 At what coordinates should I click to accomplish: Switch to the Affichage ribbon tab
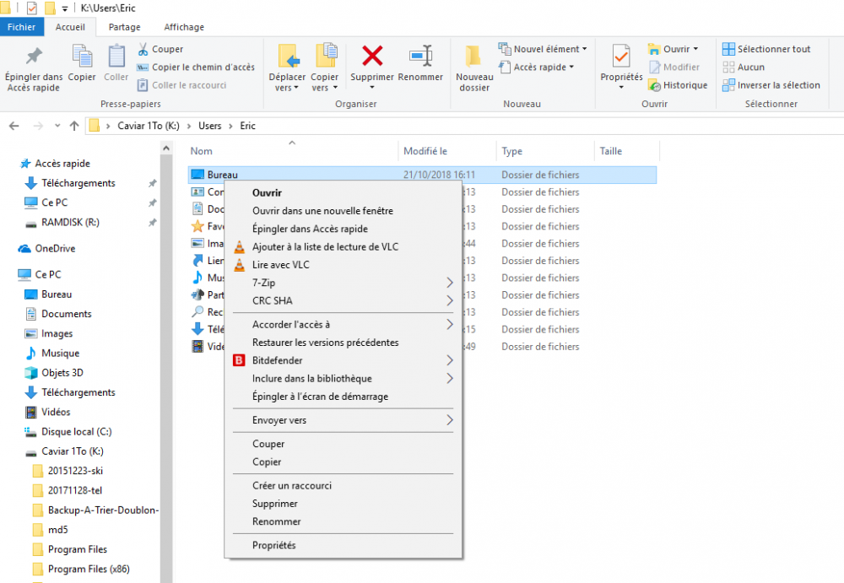tap(183, 27)
